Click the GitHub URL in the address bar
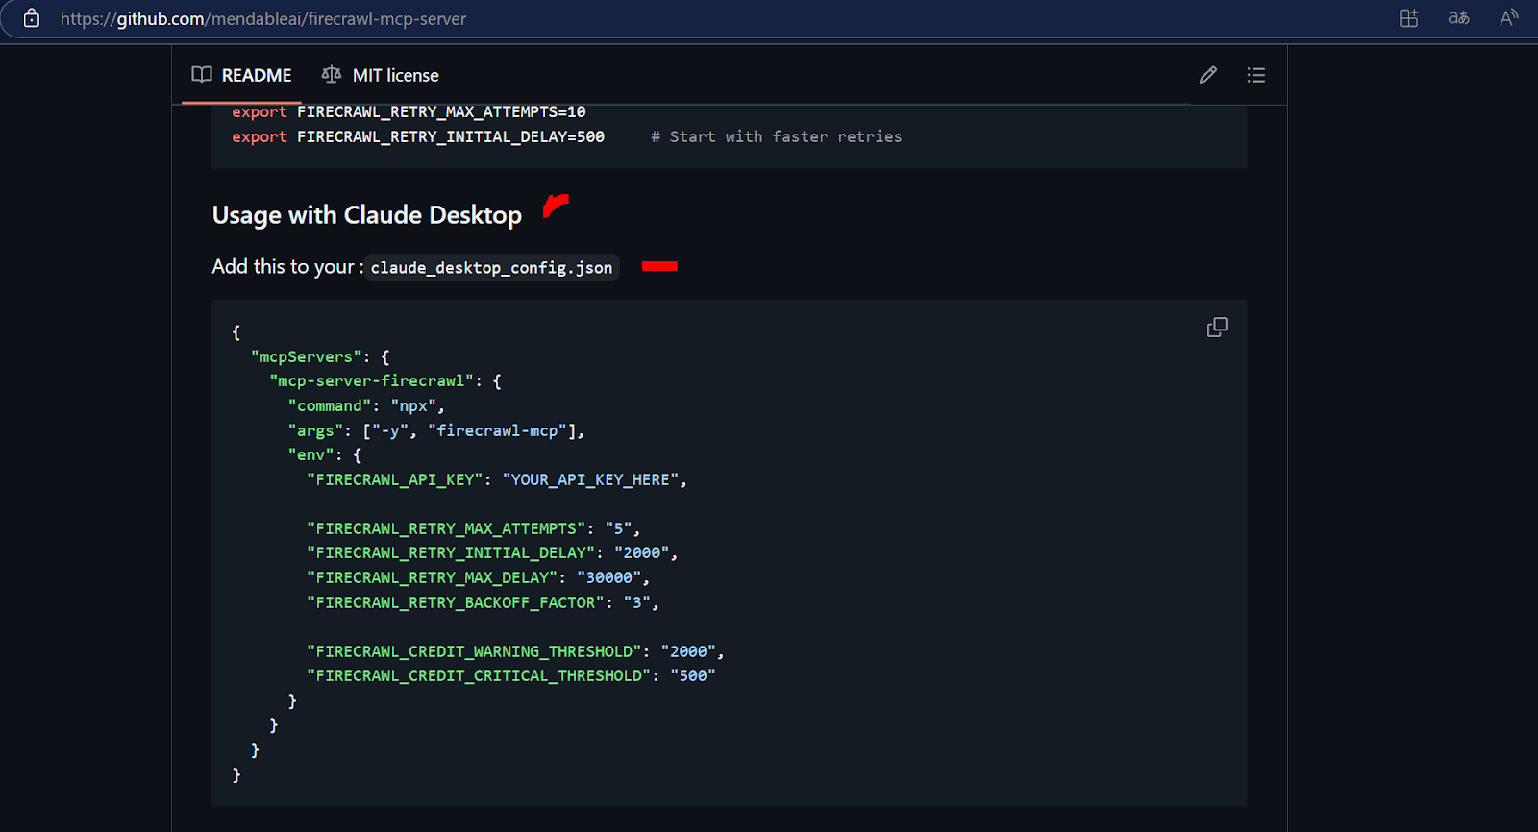Viewport: 1538px width, 832px height. tap(262, 18)
